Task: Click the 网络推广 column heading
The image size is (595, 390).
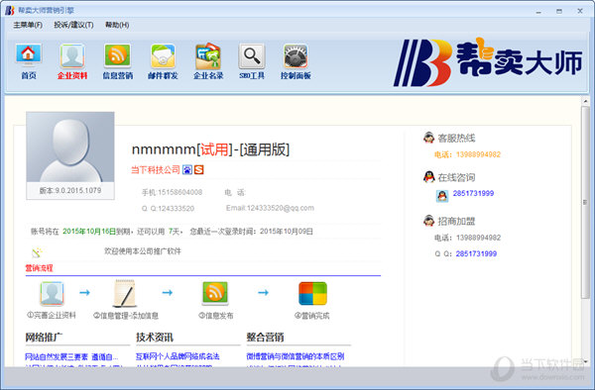Action: click(x=44, y=337)
